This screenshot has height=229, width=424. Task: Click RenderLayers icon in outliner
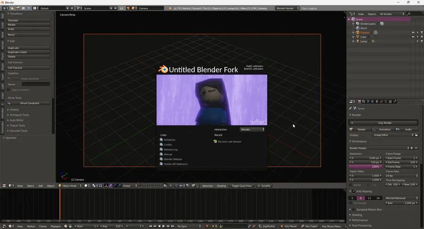pos(358,24)
